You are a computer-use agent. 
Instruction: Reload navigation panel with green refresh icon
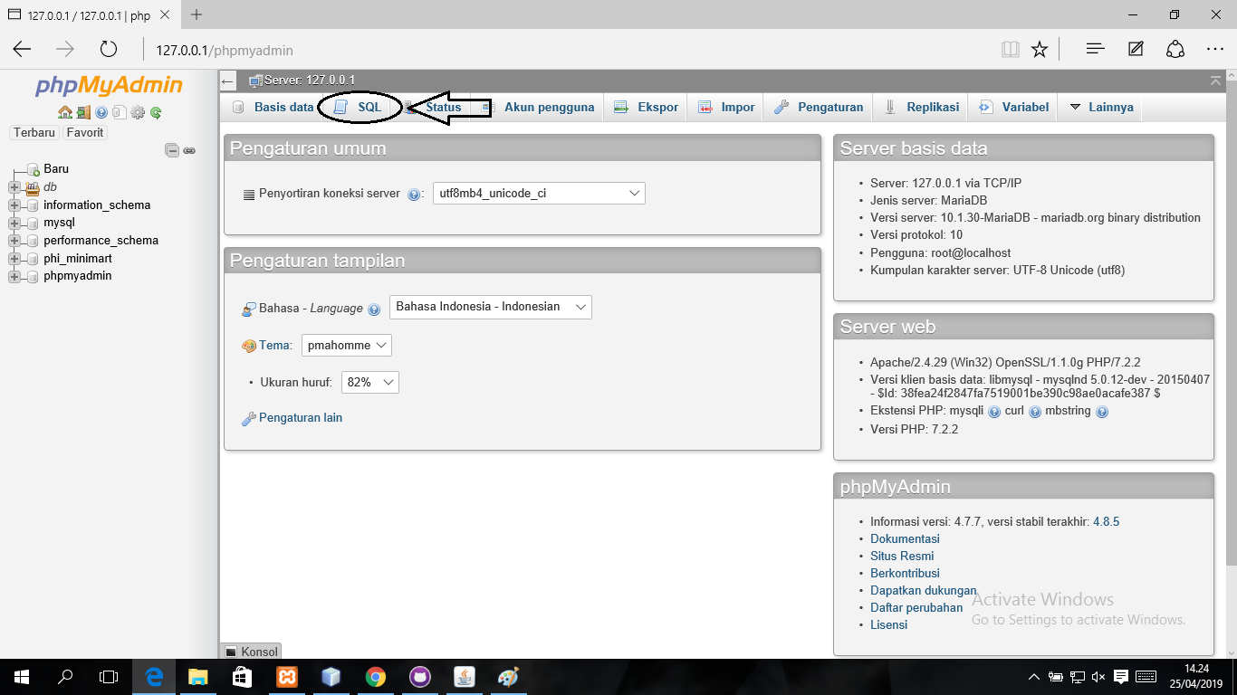point(156,113)
